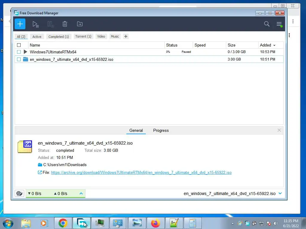Click the 10:53 PM added time cell
This screenshot has height=229, width=306.
(267, 52)
